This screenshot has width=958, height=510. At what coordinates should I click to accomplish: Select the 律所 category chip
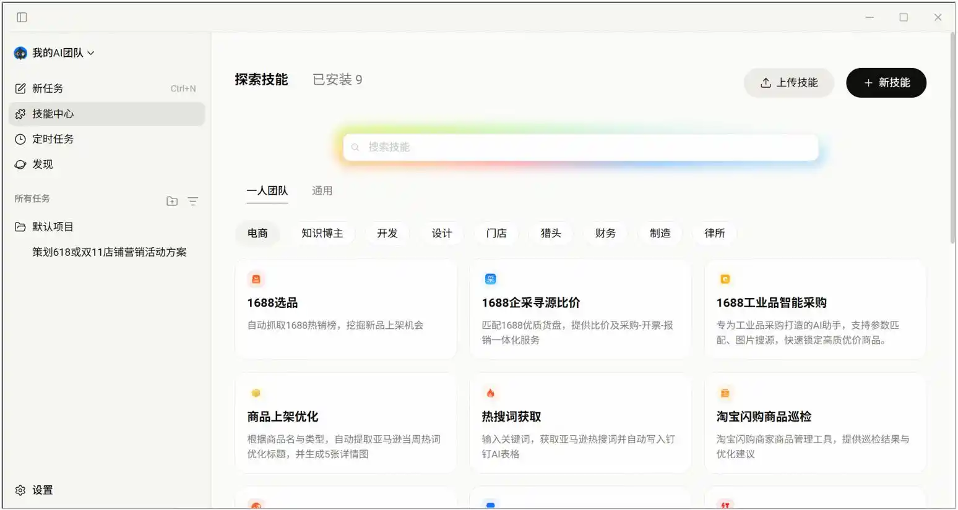tap(714, 233)
